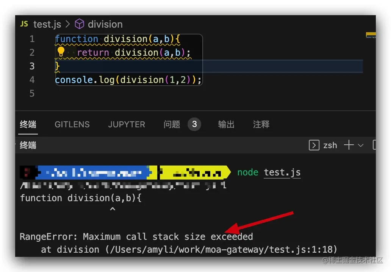Viewport: 391px width, 272px height.
Task: Select the zsh session label
Action: coord(330,145)
